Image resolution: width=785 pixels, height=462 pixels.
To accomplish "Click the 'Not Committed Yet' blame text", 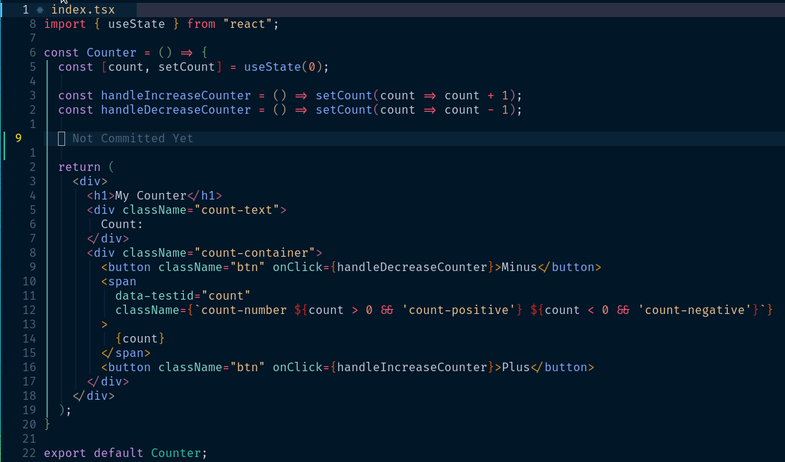I will [132, 139].
